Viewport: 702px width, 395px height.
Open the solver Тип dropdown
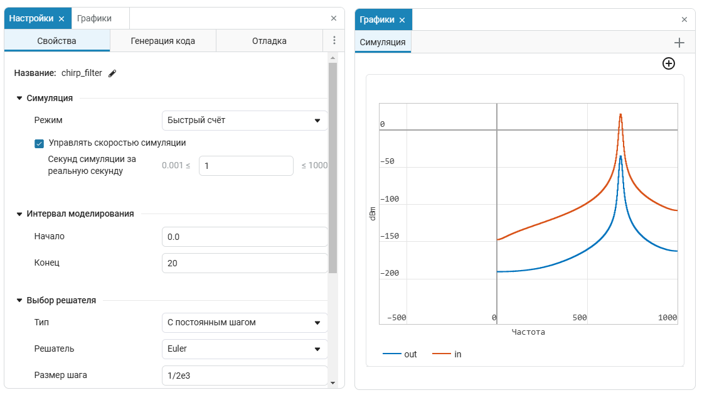pyautogui.click(x=245, y=323)
